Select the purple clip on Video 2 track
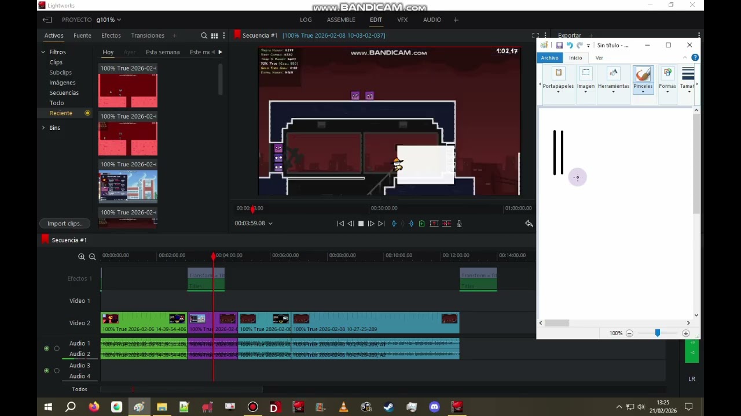This screenshot has width=741, height=416. tap(212, 323)
